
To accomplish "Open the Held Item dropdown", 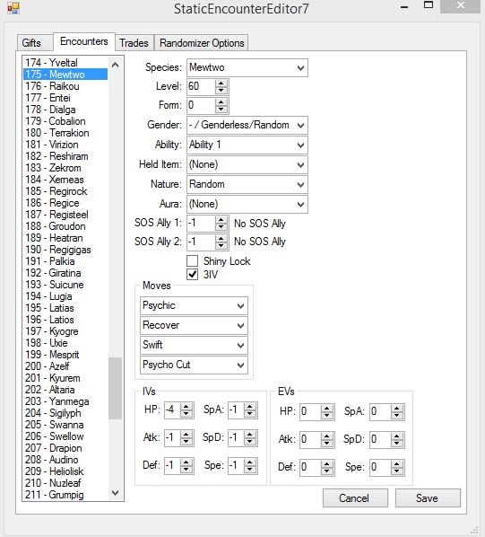I will pos(247,164).
